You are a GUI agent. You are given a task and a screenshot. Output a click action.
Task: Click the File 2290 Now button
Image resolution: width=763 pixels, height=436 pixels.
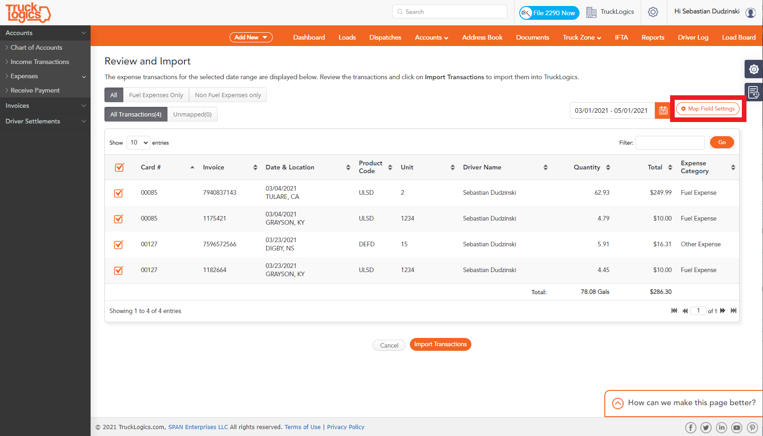point(549,13)
